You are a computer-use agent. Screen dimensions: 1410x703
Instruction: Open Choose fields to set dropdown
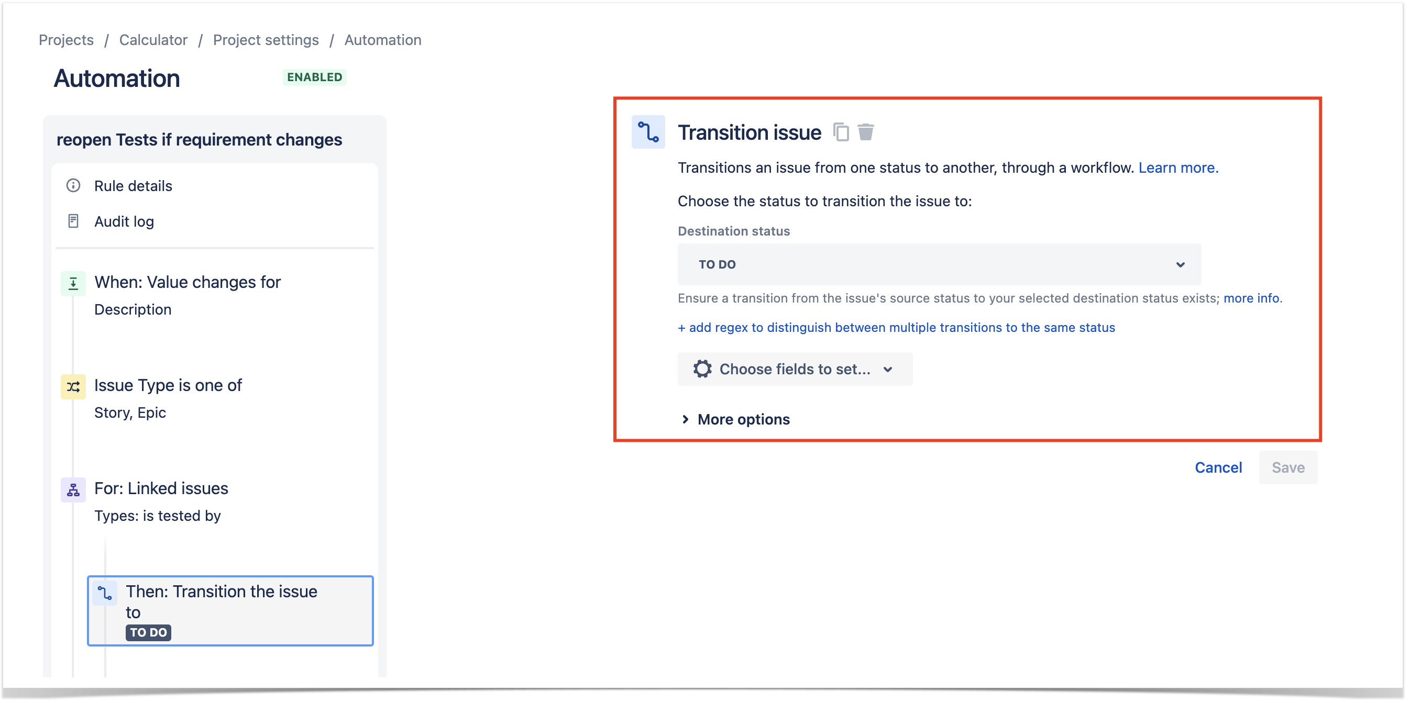tap(796, 370)
